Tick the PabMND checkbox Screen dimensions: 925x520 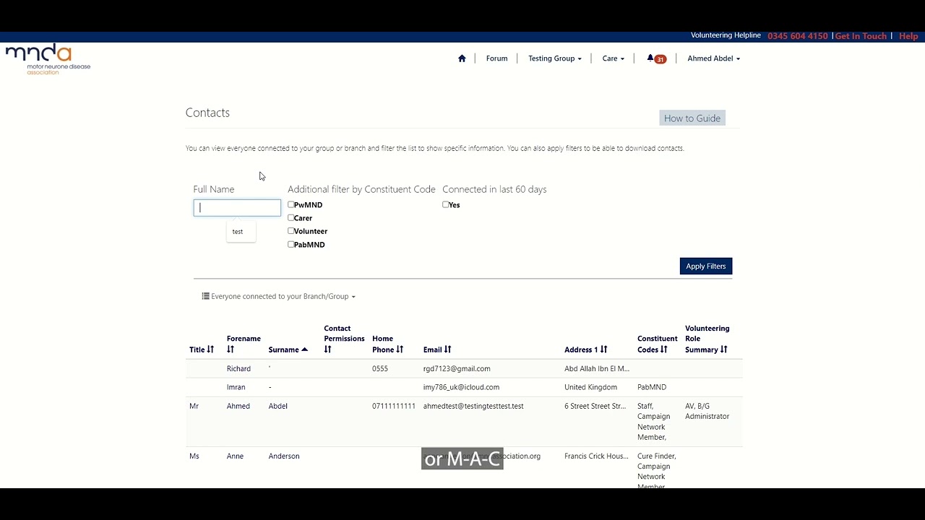click(291, 244)
